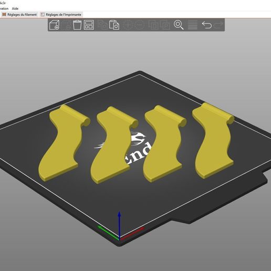Open the Réglages du filament tab
Image resolution: width=271 pixels, height=271 pixels.
(x=19, y=15)
